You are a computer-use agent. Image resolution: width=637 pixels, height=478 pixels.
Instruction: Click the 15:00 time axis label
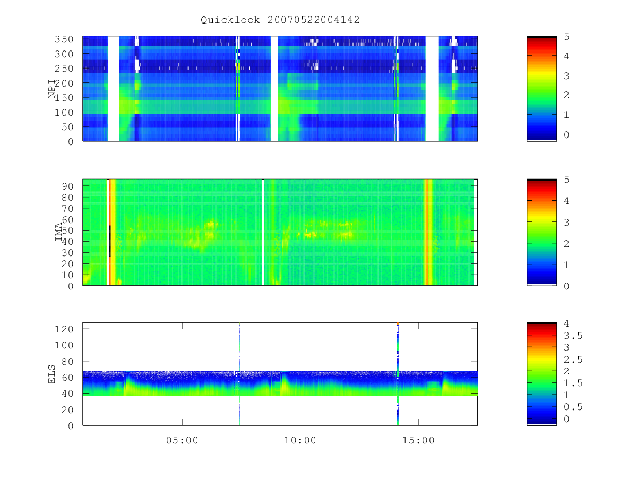point(418,440)
